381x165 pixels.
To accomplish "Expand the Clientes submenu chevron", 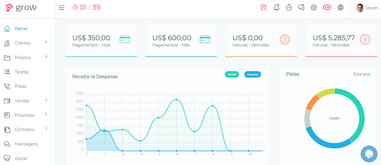I will click(x=46, y=42).
